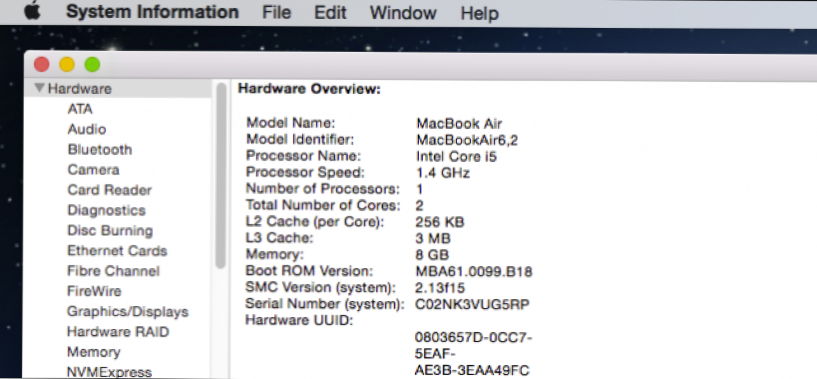Click the serial number value C02NK3VUG5RP

[x=472, y=305]
